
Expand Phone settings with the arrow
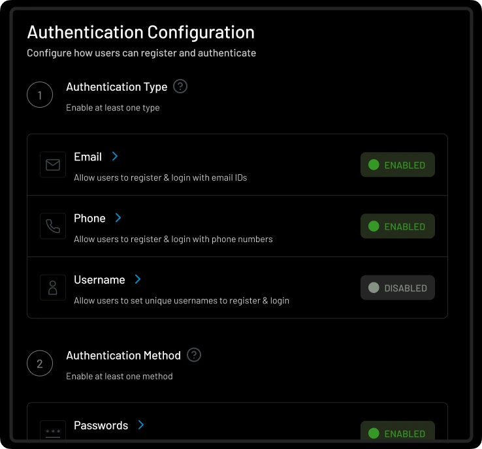point(118,217)
